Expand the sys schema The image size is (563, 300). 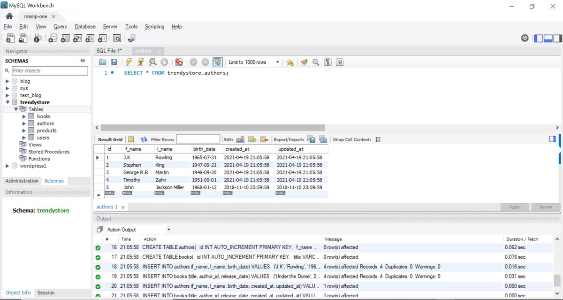tap(8, 88)
